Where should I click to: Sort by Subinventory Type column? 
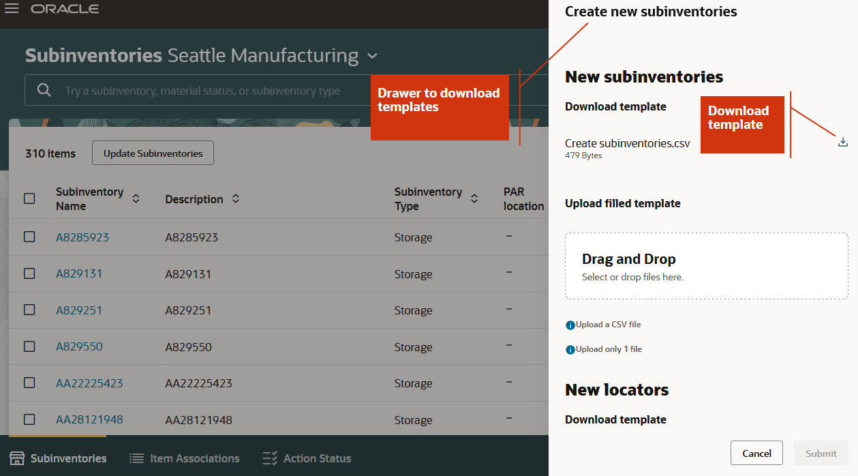pyautogui.click(x=474, y=198)
